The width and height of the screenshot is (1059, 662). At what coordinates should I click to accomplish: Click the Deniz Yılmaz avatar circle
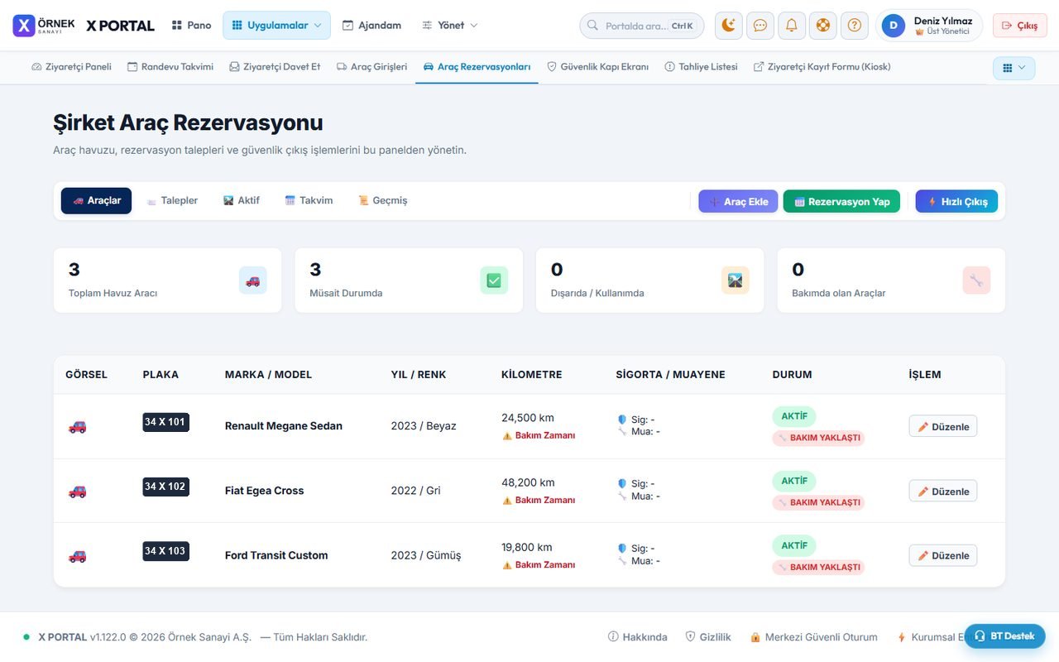(893, 26)
